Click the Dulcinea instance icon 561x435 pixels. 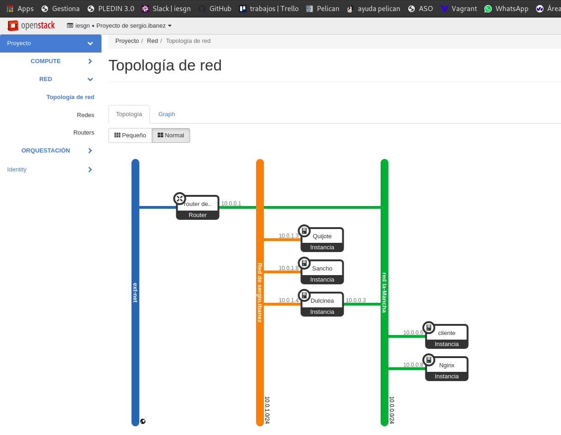304,295
